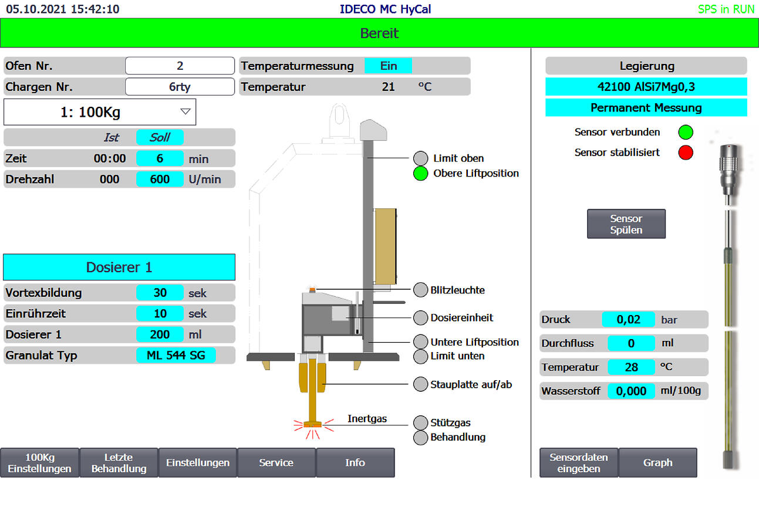Toggle Temperaturmessung Ein switch

coord(388,66)
